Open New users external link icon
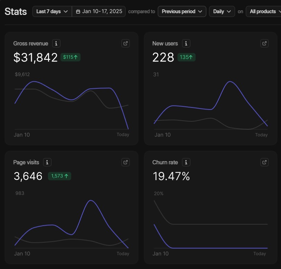Viewport: 281px width, 269px height. [264, 44]
